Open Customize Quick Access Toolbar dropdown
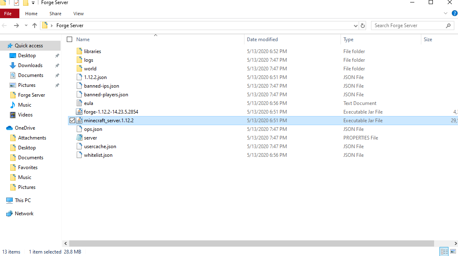The image size is (458, 256). [33, 3]
